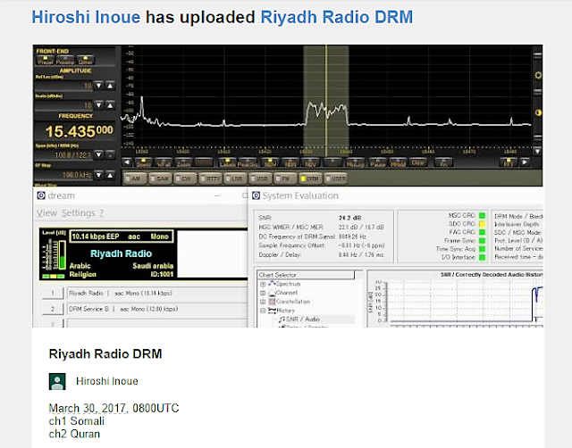Viewport: 572px width, 448px height.
Task: Click the Pause toolbar button
Action: (x=377, y=162)
